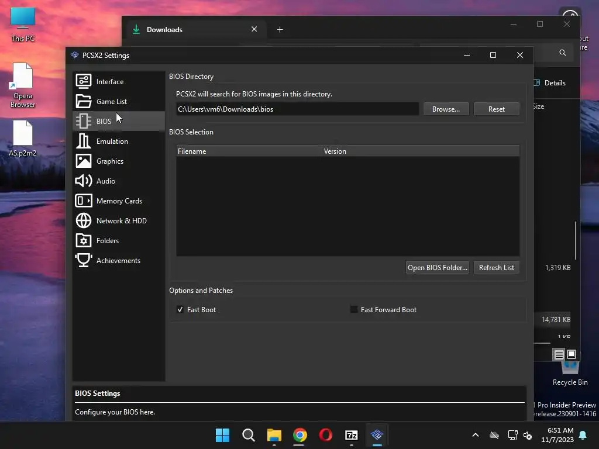The height and width of the screenshot is (449, 599).
Task: Select Opera Browser desktop shortcut
Action: (23, 85)
